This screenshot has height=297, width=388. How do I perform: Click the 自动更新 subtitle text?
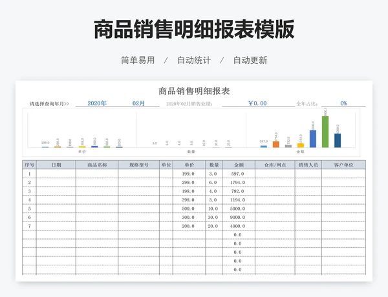pos(250,60)
